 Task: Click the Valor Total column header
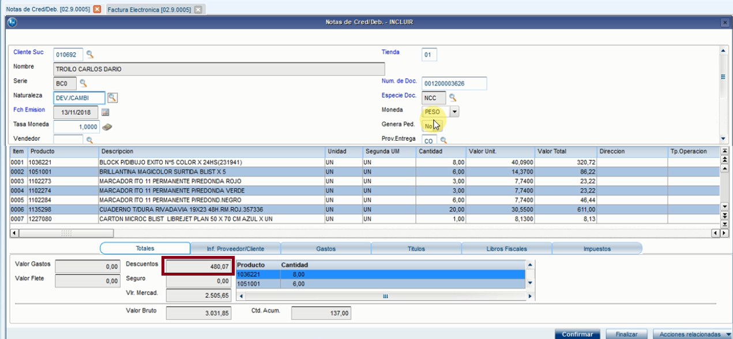pyautogui.click(x=566, y=151)
